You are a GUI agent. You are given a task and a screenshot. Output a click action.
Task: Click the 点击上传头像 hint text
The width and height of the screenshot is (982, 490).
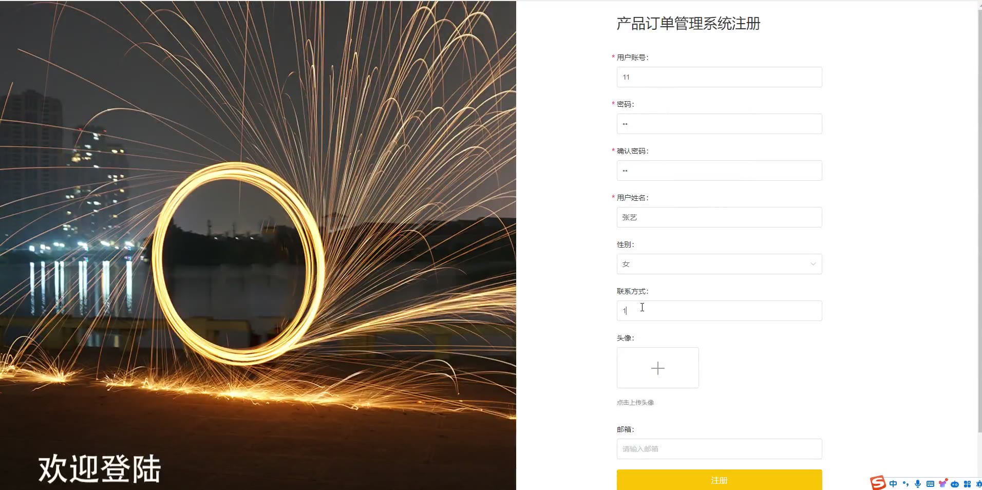pyautogui.click(x=635, y=402)
